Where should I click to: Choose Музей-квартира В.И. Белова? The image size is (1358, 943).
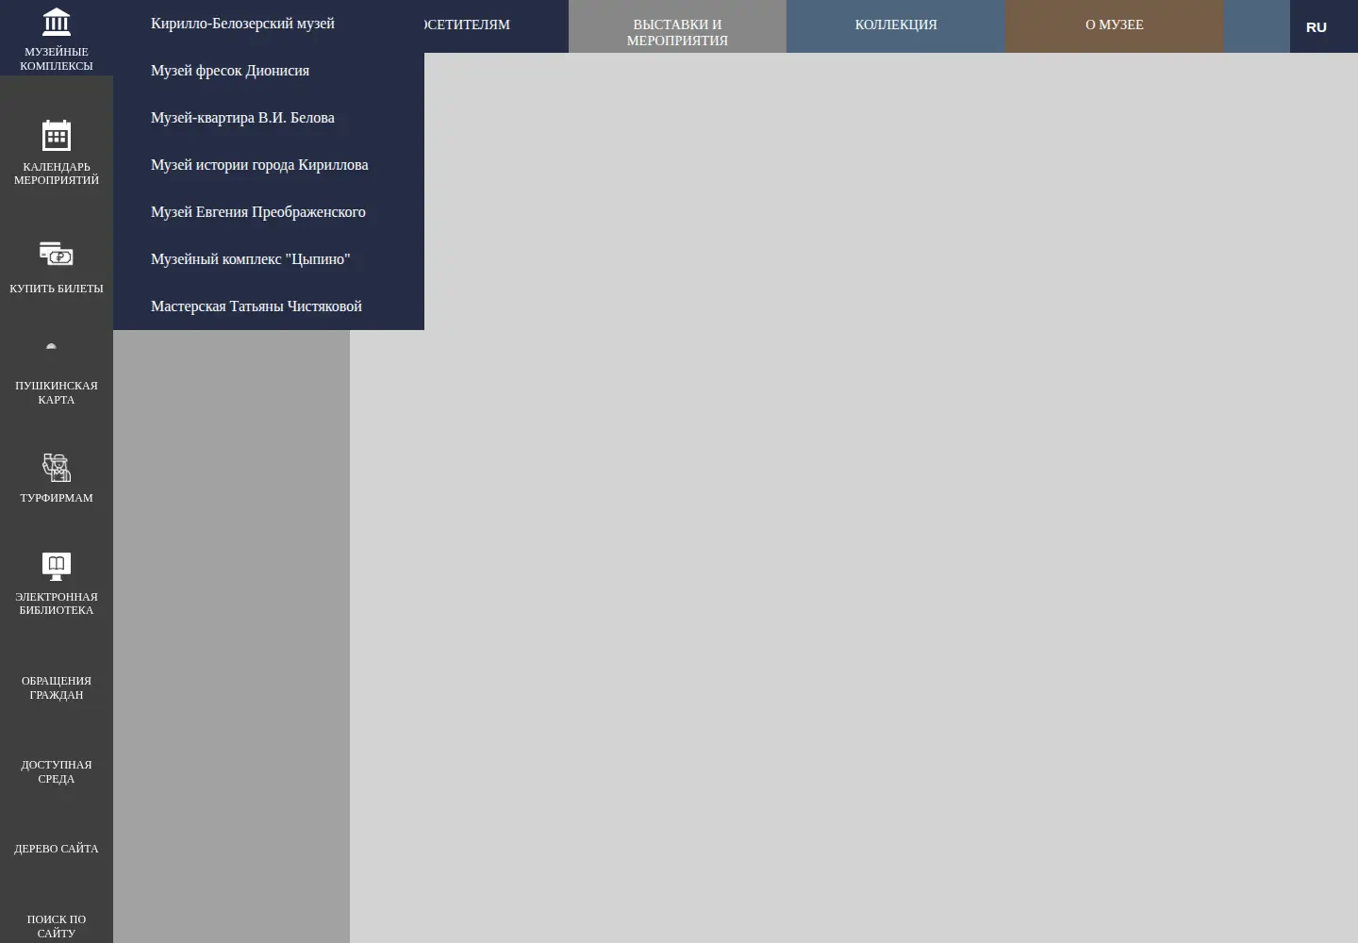coord(242,118)
